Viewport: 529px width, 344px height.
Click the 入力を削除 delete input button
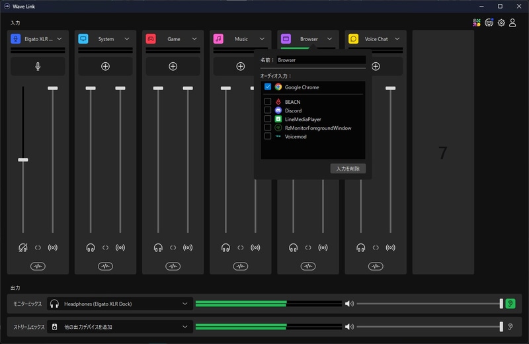pos(348,169)
